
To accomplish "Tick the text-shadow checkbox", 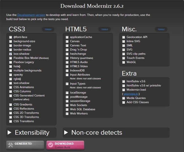I will point(10,83).
